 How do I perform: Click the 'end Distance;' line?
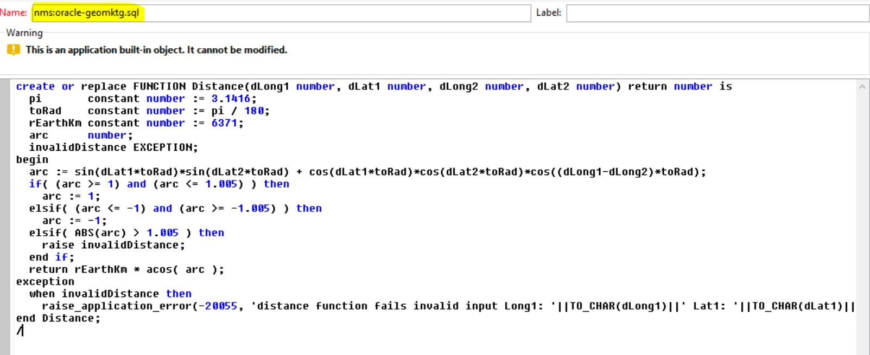[x=58, y=318]
